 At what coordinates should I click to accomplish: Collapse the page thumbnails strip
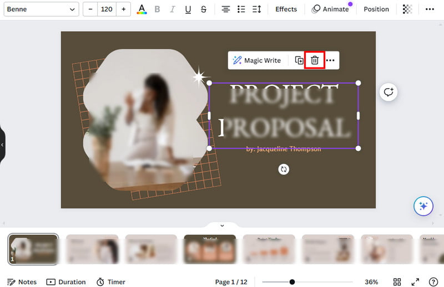tap(222, 225)
